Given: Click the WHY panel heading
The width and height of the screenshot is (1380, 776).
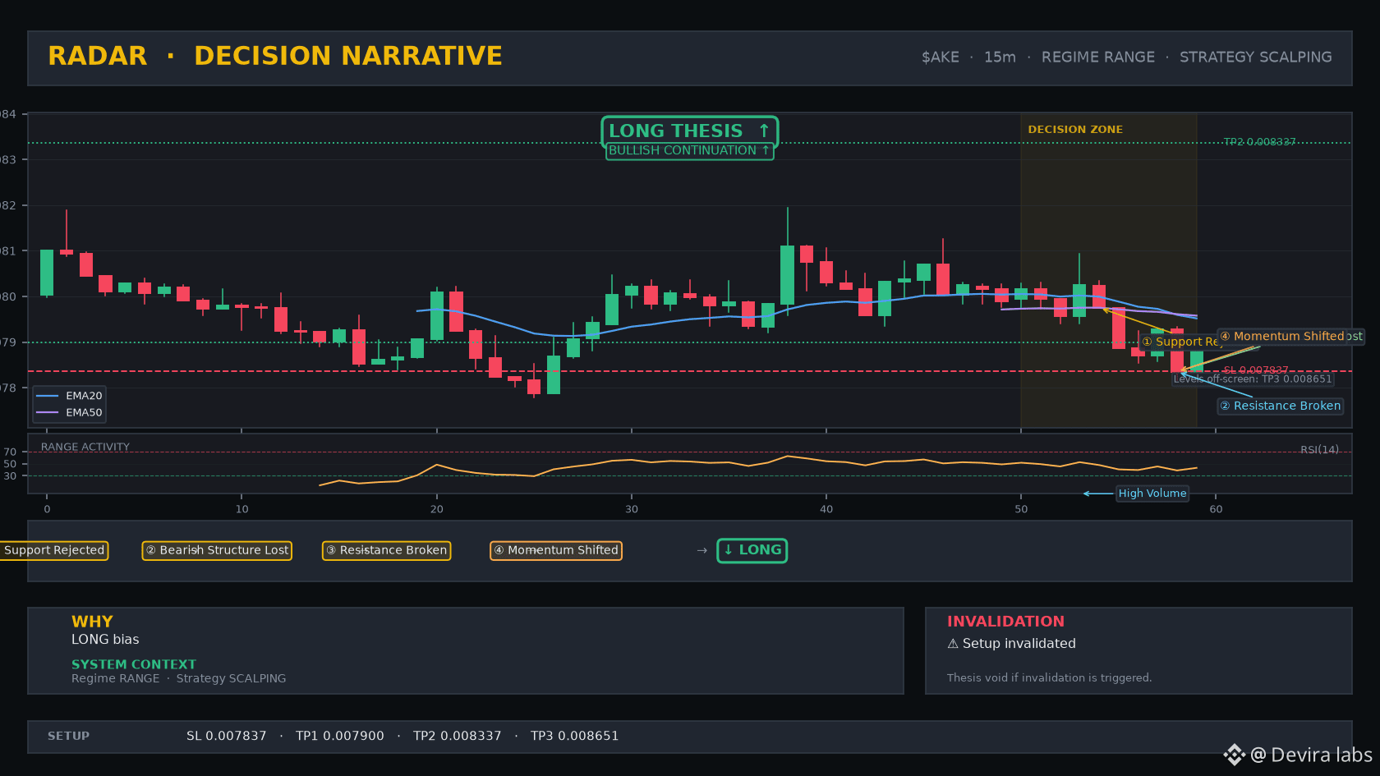Looking at the screenshot, I should click(92, 622).
